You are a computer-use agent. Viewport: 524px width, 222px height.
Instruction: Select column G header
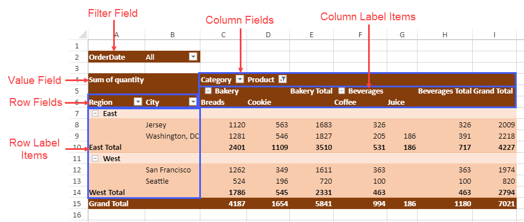pos(402,34)
